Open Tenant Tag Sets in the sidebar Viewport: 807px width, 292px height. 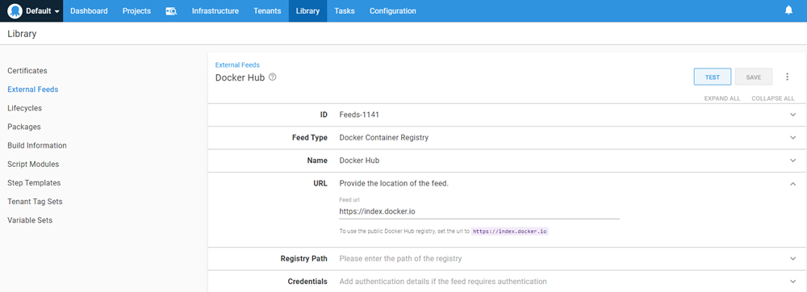(35, 202)
